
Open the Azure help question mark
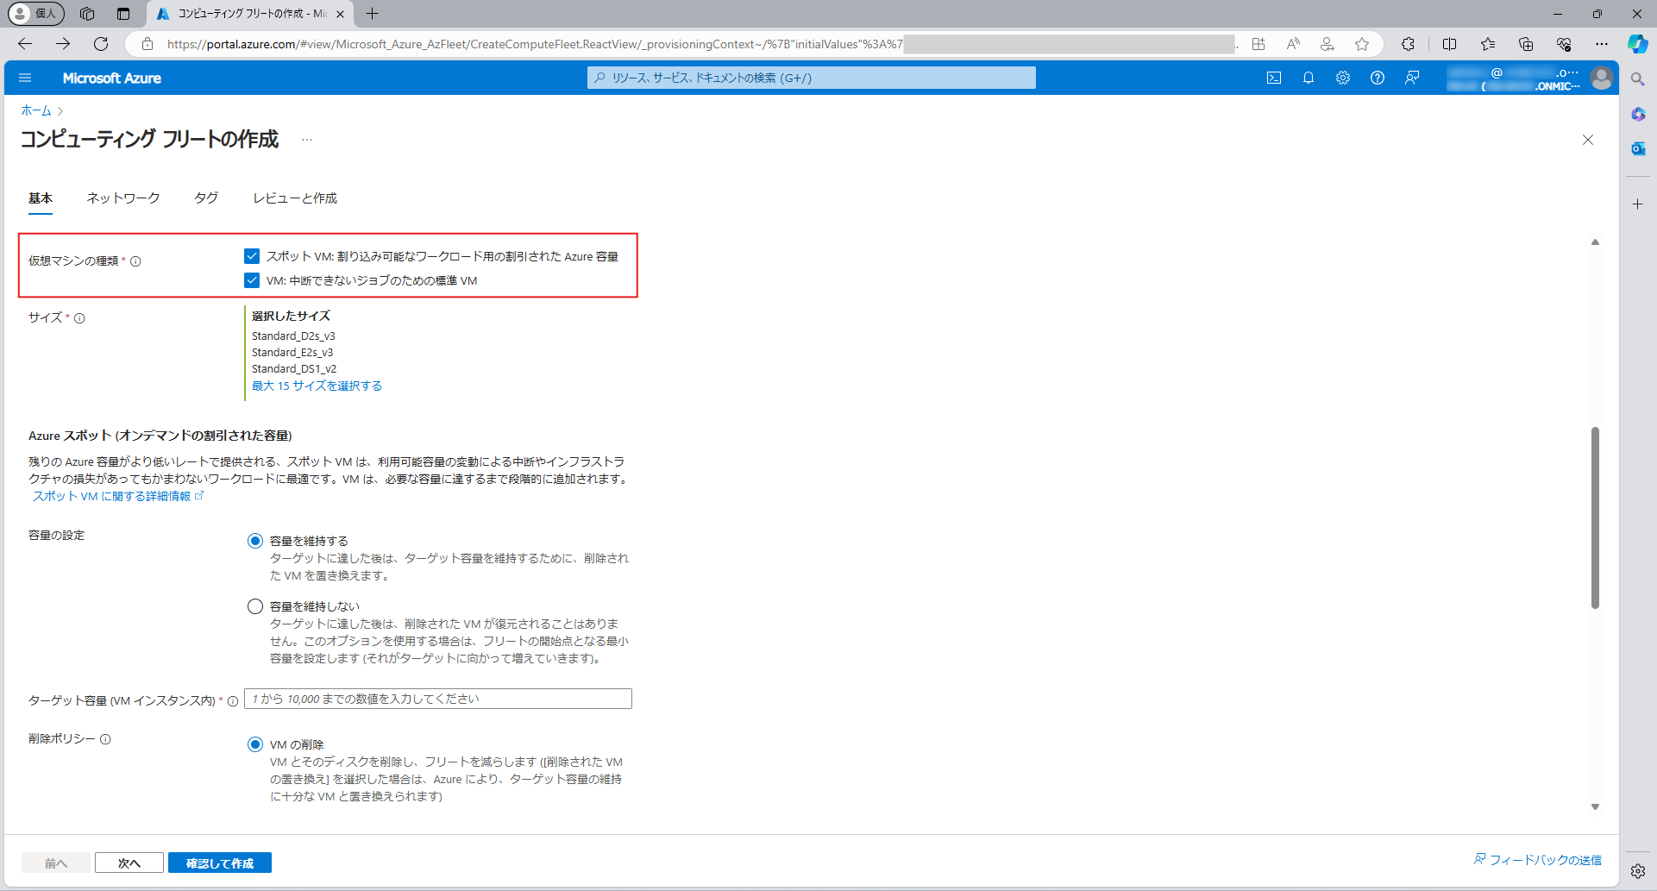(x=1378, y=78)
